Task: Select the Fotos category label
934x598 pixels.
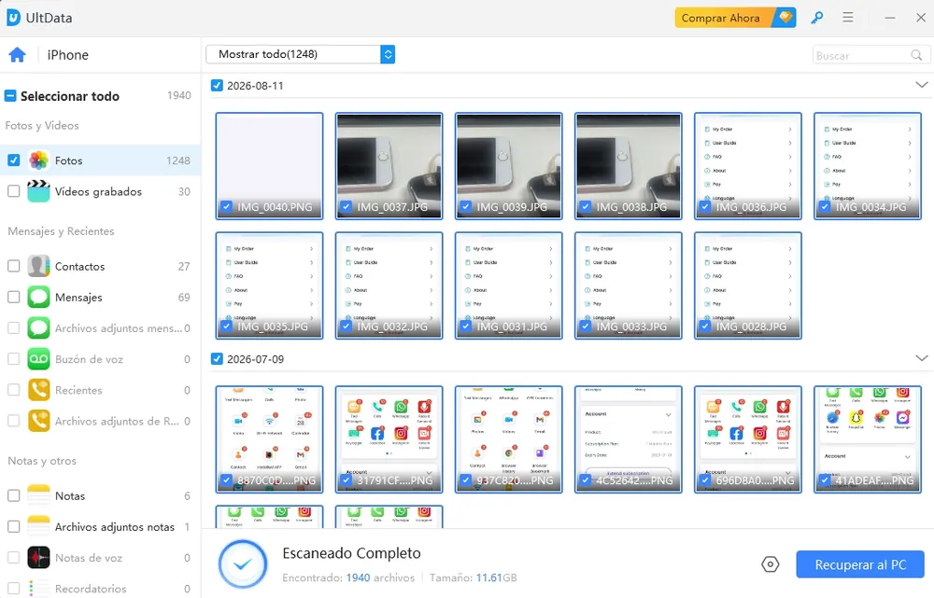Action: [68, 160]
